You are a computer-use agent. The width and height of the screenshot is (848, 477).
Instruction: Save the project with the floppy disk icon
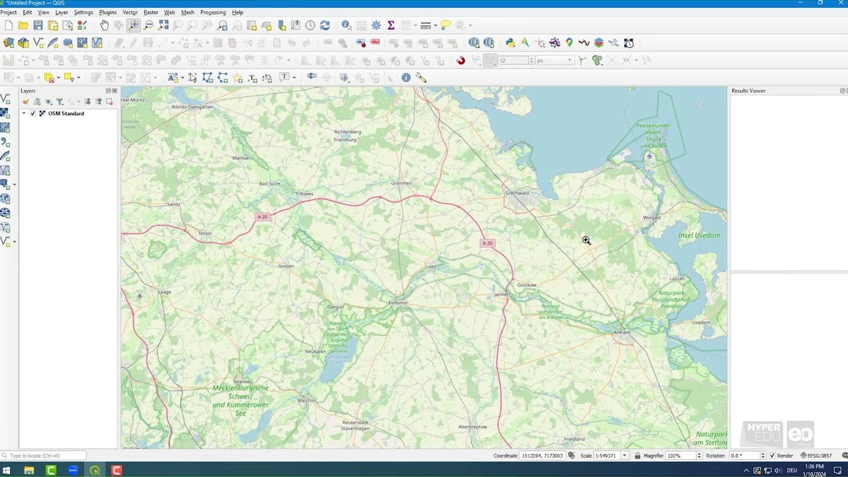[38, 25]
